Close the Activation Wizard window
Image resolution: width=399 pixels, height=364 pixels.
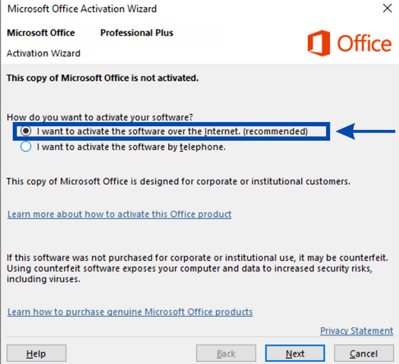tap(387, 9)
